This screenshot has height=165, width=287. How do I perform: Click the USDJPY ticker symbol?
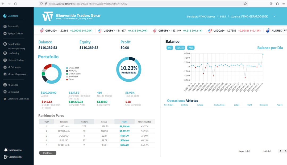click(x=108, y=31)
